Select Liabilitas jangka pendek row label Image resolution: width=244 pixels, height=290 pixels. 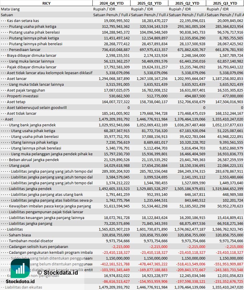[x=30, y=189]
